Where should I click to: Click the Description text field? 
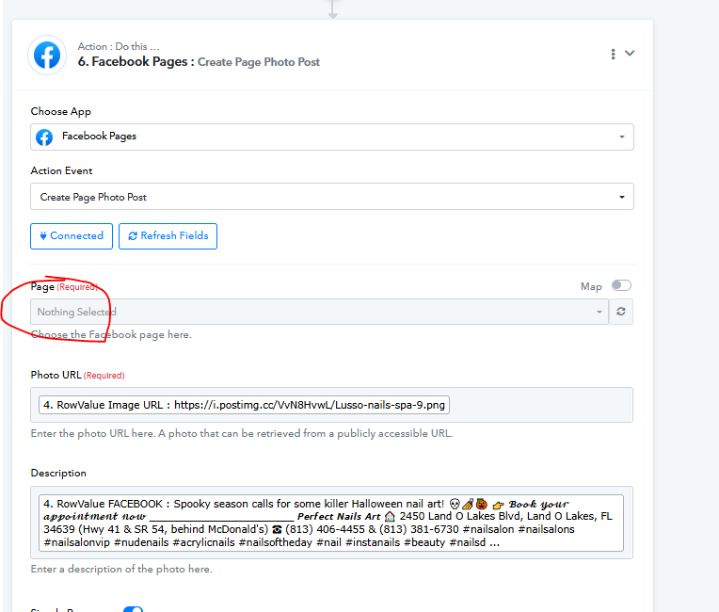(x=331, y=523)
